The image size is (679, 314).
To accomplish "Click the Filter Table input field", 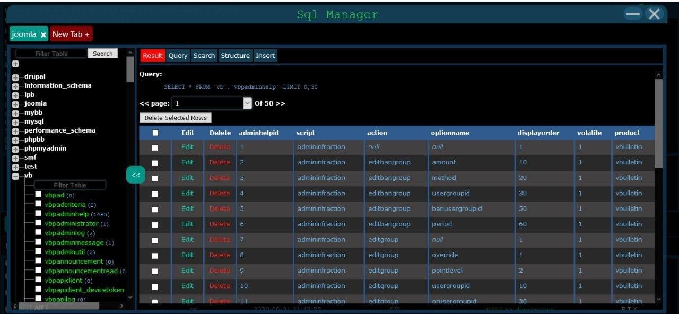I will pos(51,54).
